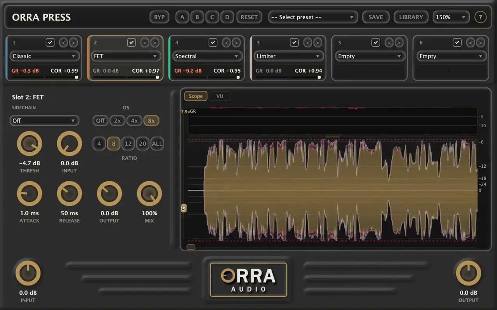Set the ratio to 4

point(99,143)
